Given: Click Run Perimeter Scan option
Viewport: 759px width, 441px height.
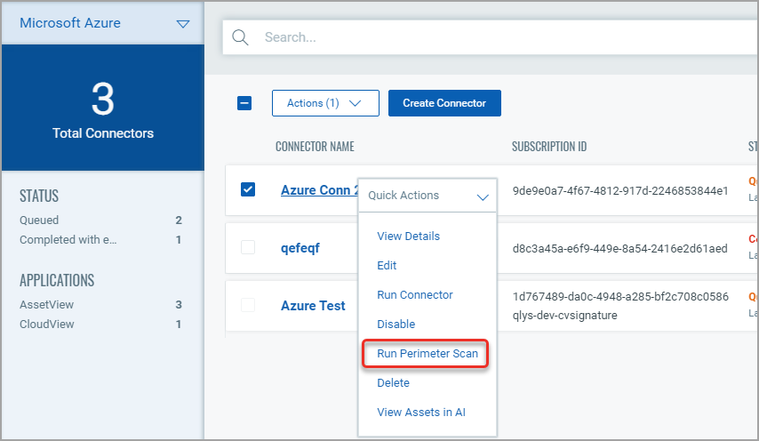Looking at the screenshot, I should (427, 354).
